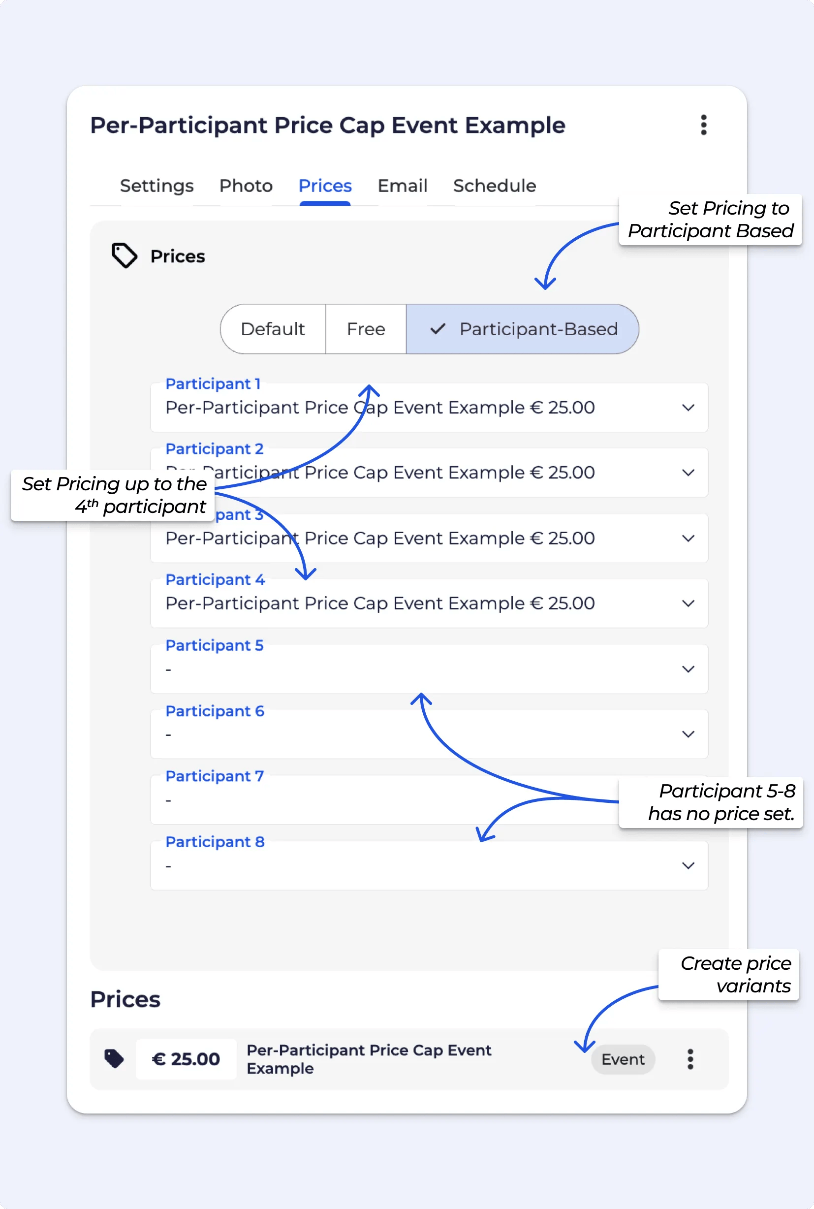Switch to the Settings tab
The height and width of the screenshot is (1209, 814).
tap(157, 186)
